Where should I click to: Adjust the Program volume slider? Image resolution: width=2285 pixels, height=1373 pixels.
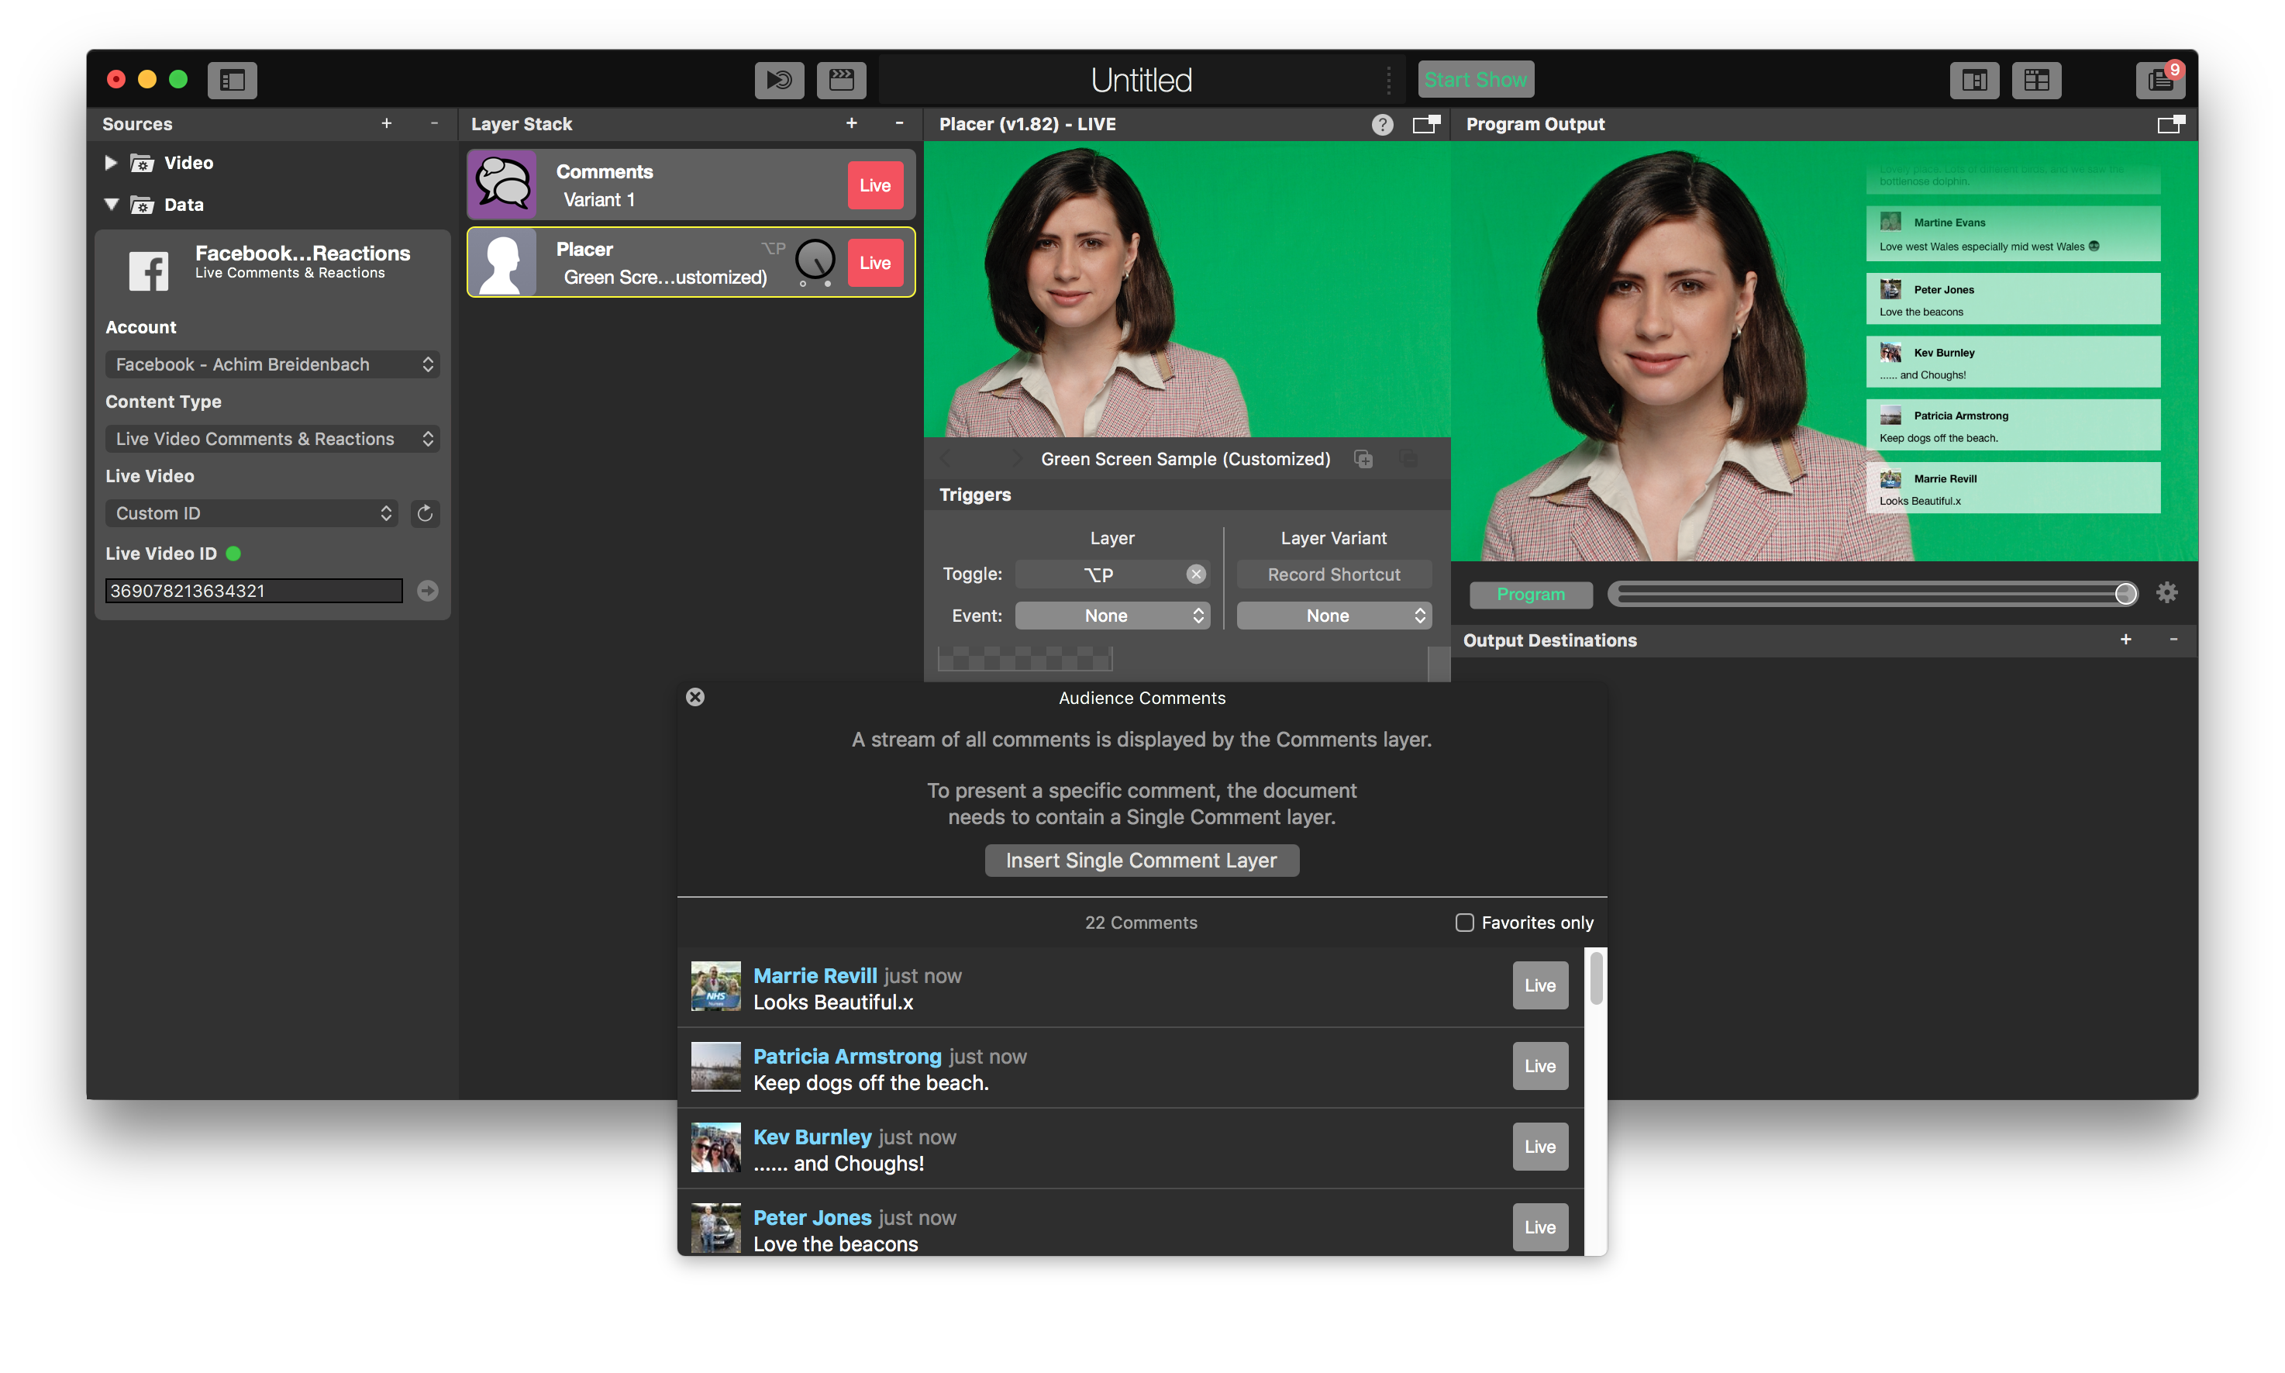point(2125,594)
